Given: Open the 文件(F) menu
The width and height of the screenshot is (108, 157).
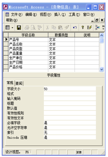Looking at the screenshot, I should (x=17, y=15).
